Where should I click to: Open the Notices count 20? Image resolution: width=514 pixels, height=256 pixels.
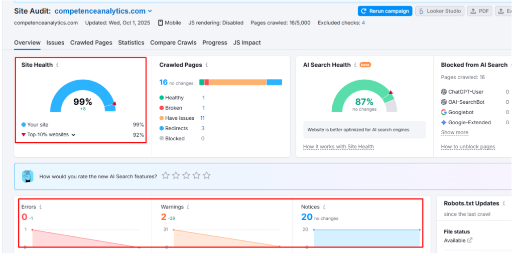point(307,217)
